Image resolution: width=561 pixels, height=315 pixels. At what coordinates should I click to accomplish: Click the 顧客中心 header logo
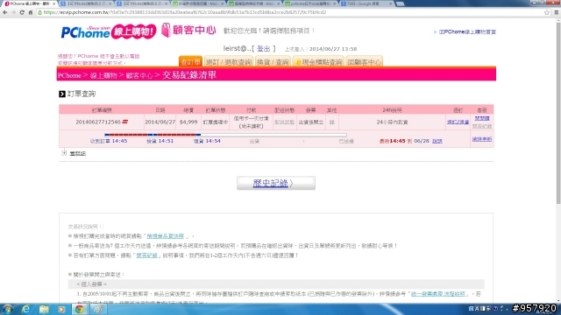[189, 30]
